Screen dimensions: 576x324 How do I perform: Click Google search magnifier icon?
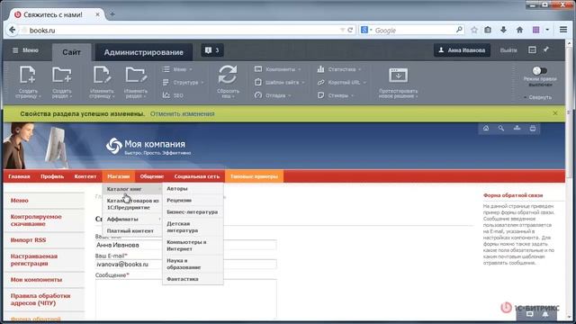click(x=459, y=30)
